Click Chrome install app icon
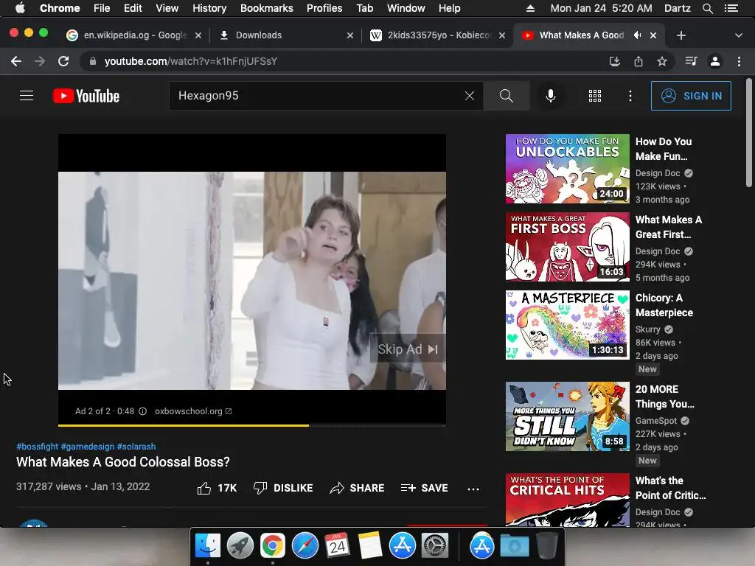The height and width of the screenshot is (566, 755). pos(614,61)
